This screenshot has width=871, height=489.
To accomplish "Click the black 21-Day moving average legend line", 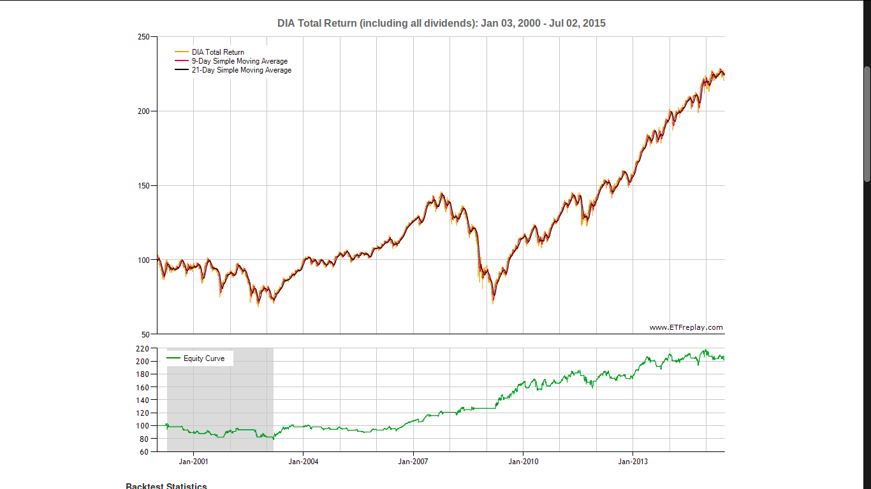I will [182, 70].
